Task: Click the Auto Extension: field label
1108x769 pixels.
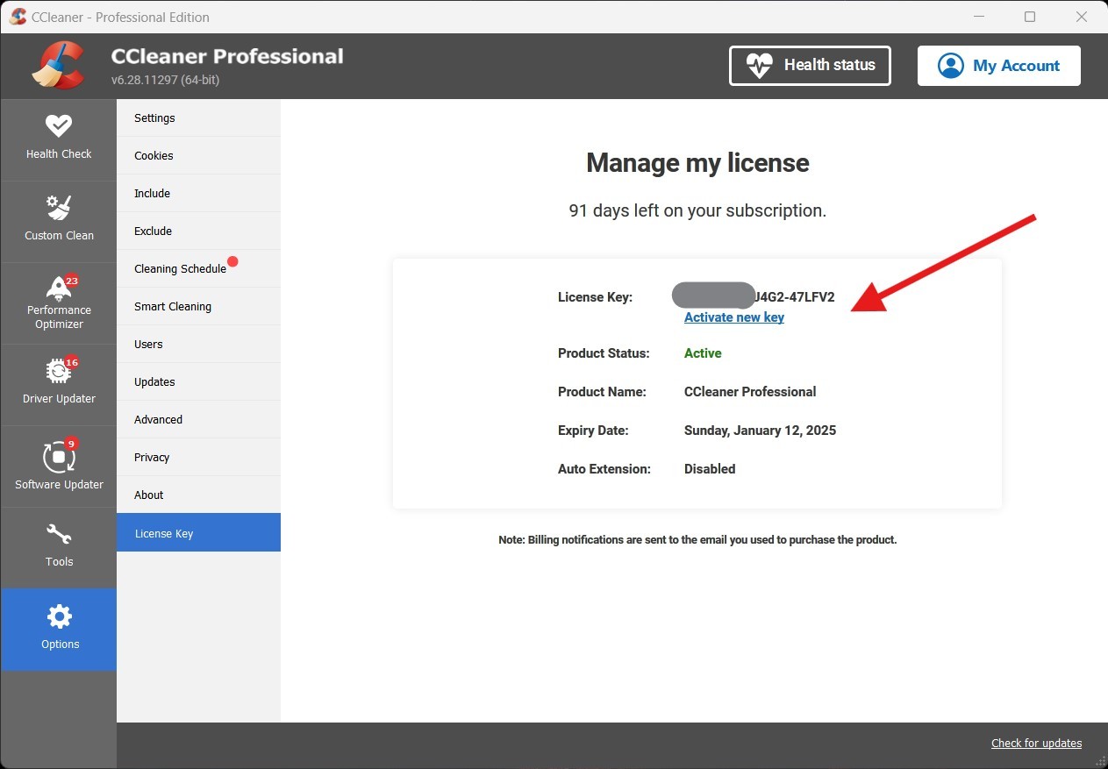Action: [604, 469]
